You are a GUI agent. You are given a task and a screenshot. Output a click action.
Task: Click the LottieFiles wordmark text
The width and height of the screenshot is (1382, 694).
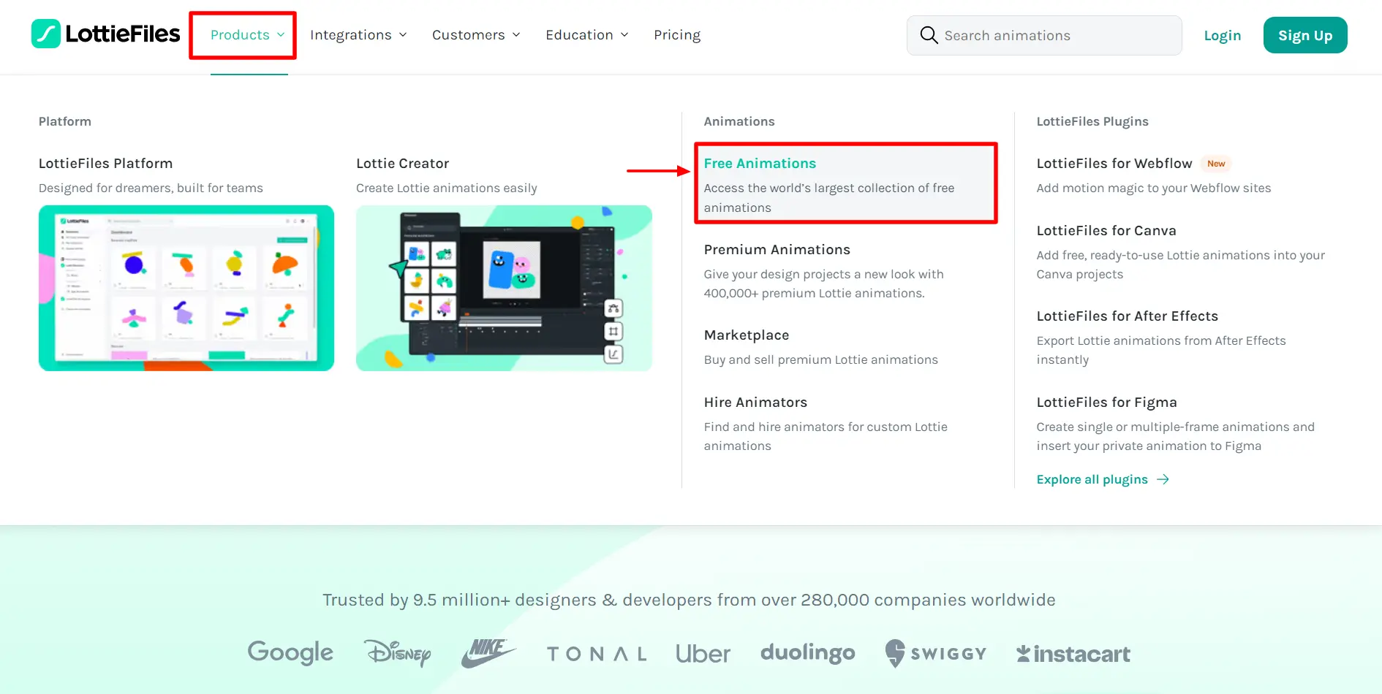click(x=123, y=34)
